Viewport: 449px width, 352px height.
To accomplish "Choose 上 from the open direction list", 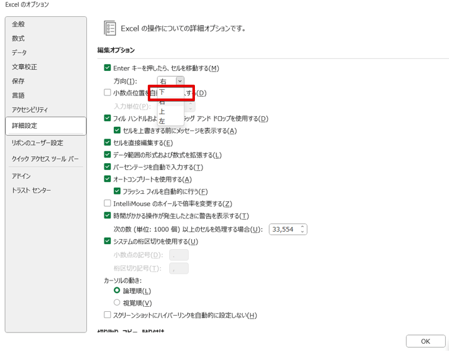I will (163, 112).
